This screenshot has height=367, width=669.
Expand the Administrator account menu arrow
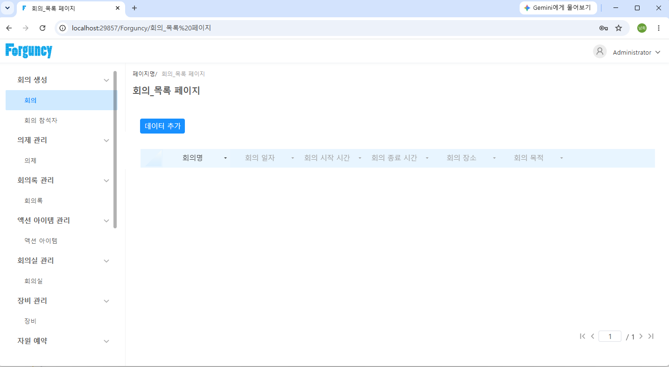[x=658, y=52]
